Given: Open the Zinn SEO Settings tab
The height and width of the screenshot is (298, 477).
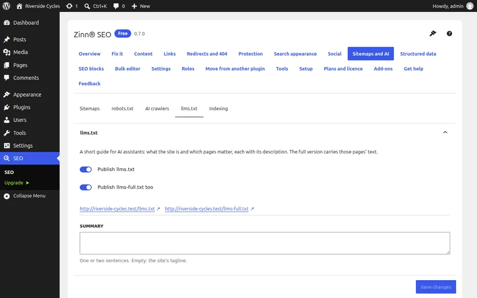Looking at the screenshot, I should (161, 69).
